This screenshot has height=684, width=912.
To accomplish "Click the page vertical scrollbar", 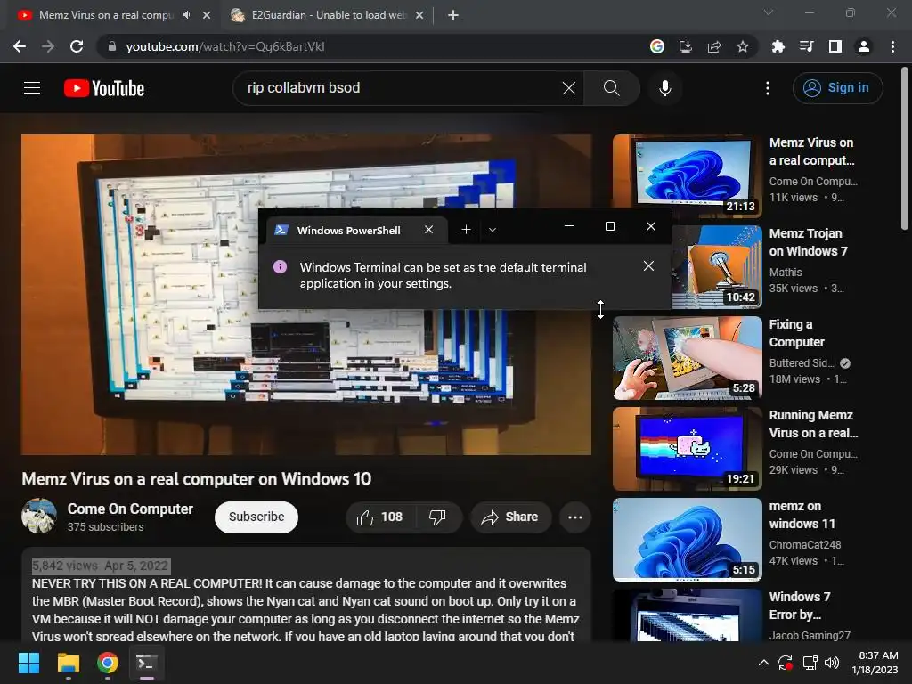I will tap(905, 149).
